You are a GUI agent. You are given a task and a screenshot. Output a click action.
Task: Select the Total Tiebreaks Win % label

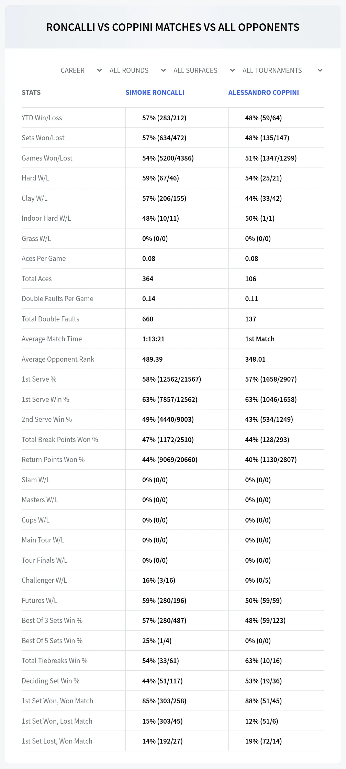(x=55, y=661)
